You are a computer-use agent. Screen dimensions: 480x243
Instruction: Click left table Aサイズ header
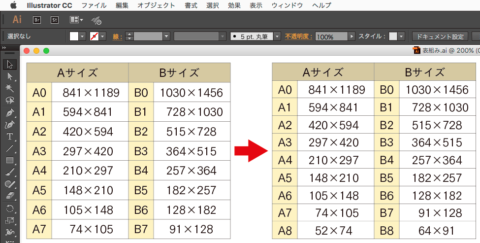(x=77, y=72)
